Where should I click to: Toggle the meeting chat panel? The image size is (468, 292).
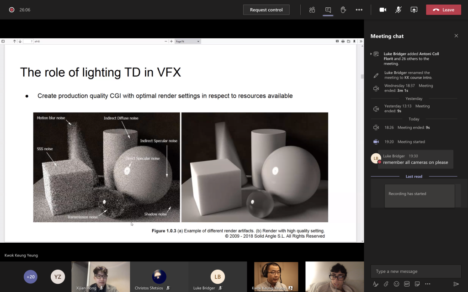(x=328, y=10)
